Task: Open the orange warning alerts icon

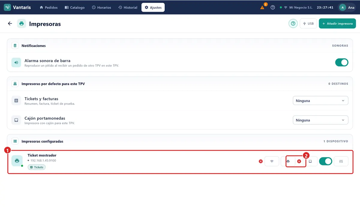Action: (x=262, y=7)
